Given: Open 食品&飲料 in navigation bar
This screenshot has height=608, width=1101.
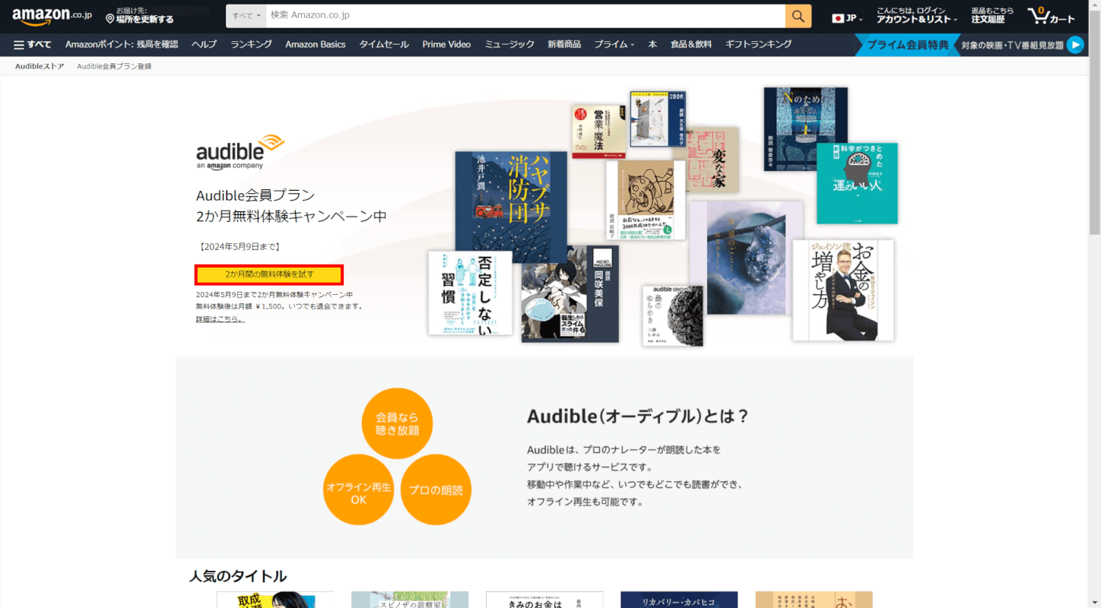Looking at the screenshot, I should pos(691,45).
